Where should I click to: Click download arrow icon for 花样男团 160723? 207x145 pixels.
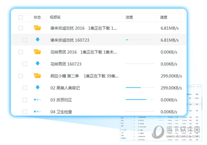click(x=38, y=64)
